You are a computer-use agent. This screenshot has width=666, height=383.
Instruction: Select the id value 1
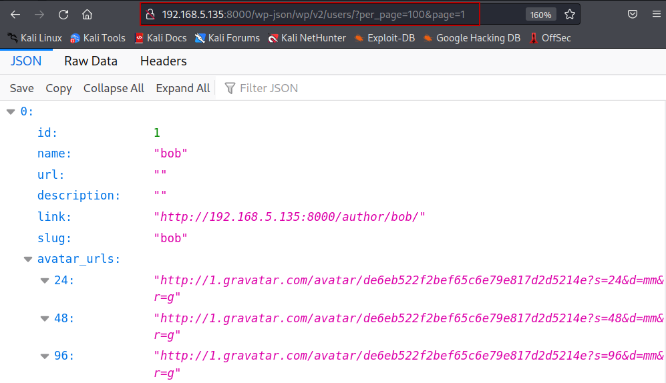point(157,133)
